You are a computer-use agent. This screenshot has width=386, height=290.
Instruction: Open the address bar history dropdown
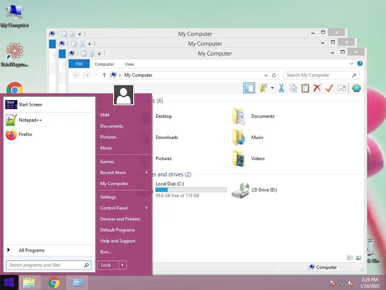tap(266, 75)
